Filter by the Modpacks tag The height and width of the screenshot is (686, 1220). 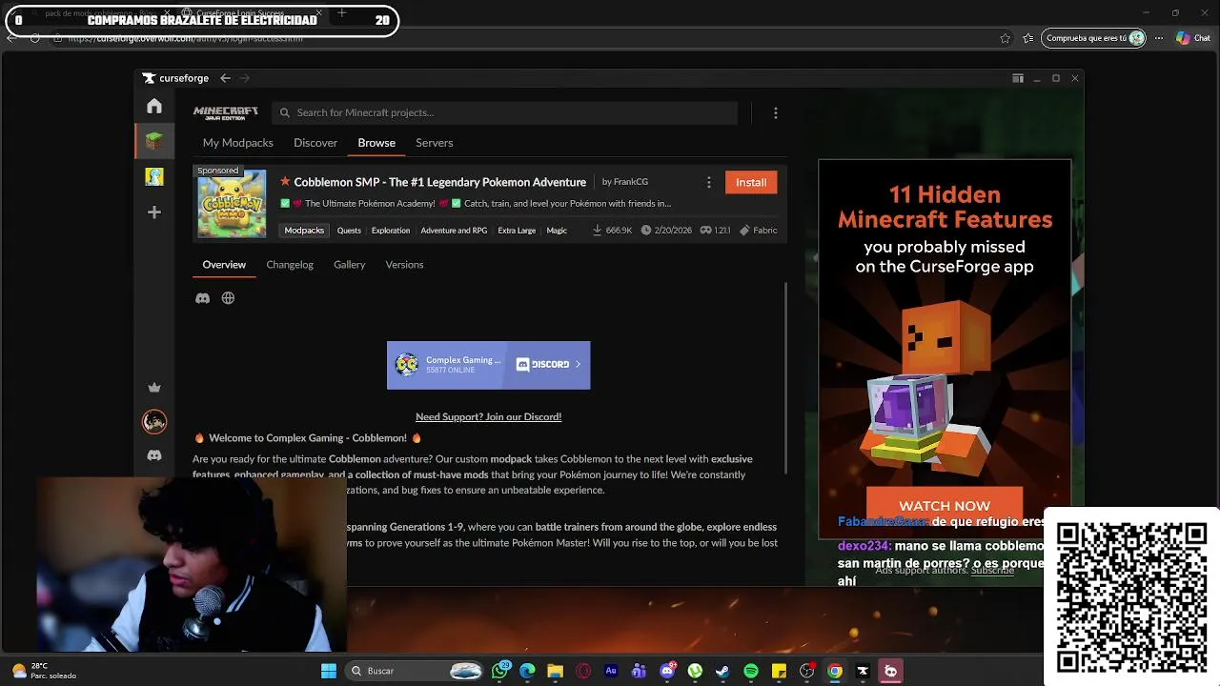(x=304, y=231)
